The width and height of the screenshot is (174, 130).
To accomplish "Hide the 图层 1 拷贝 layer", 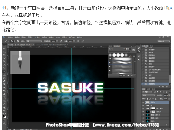I will pos(143,118).
